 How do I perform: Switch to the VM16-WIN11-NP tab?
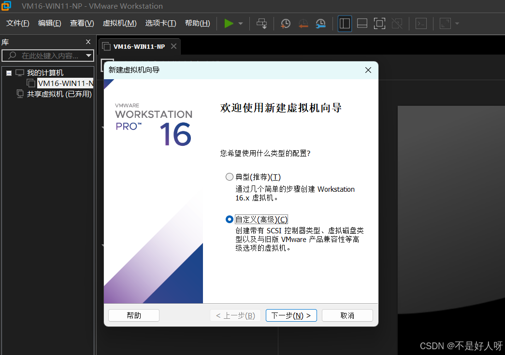point(139,47)
